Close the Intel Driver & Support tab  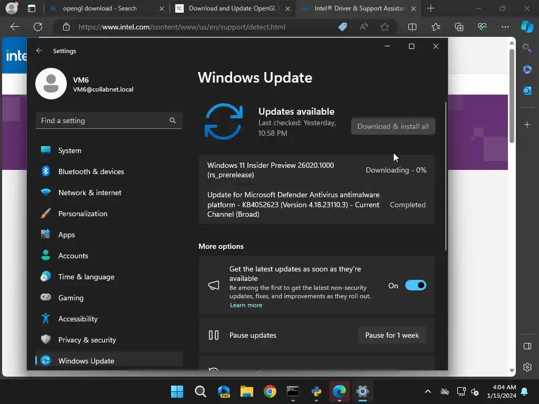coord(414,8)
